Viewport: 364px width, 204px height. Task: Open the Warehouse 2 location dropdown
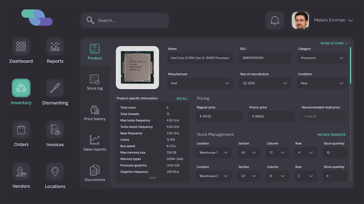[x=214, y=176]
